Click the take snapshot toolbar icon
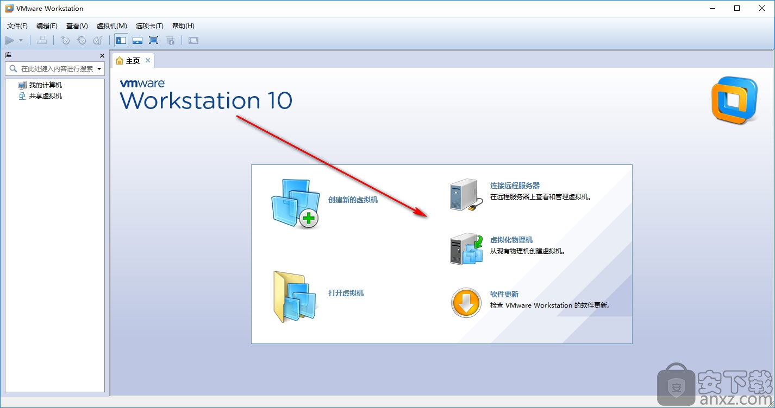 click(65, 40)
